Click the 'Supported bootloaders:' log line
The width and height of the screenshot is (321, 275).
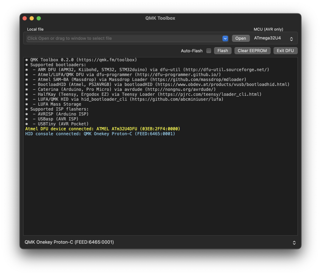pos(56,65)
